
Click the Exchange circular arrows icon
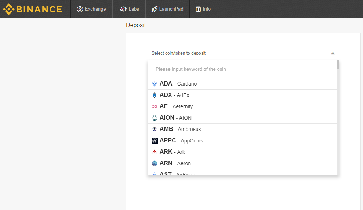[80, 9]
